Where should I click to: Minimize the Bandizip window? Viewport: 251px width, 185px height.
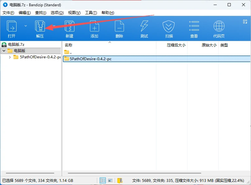[215, 5]
